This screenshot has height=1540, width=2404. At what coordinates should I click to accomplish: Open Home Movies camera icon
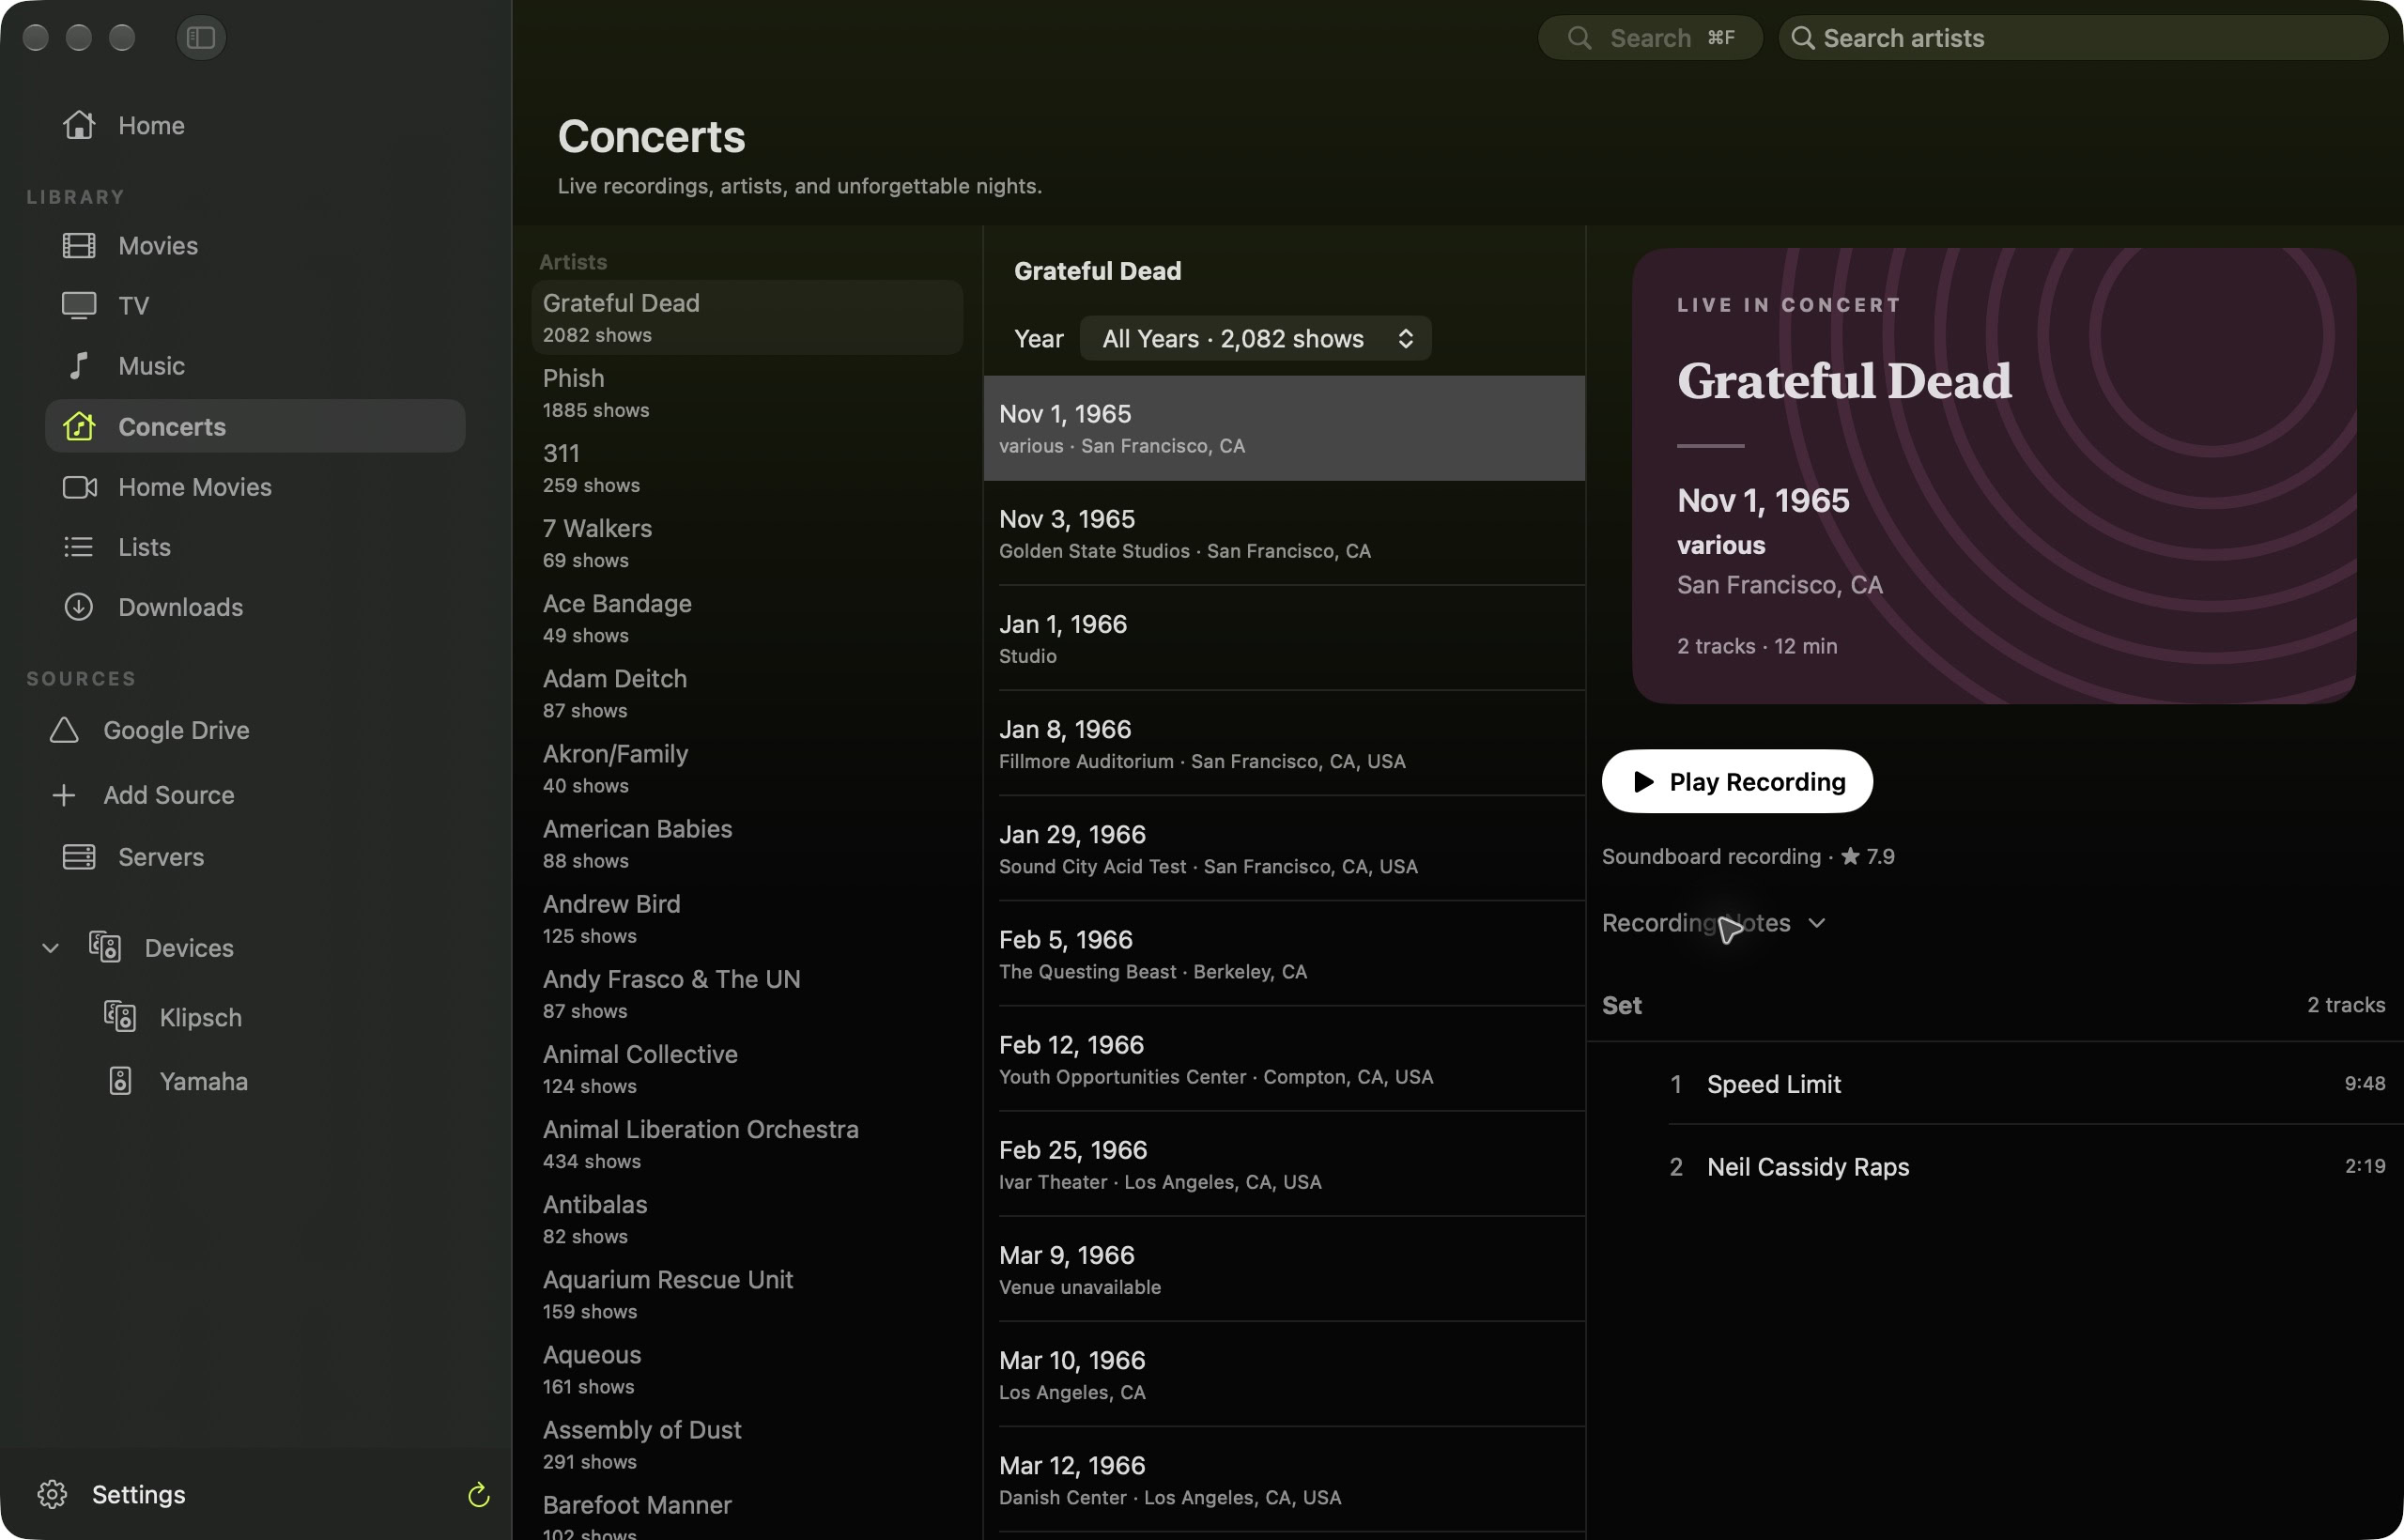click(79, 486)
